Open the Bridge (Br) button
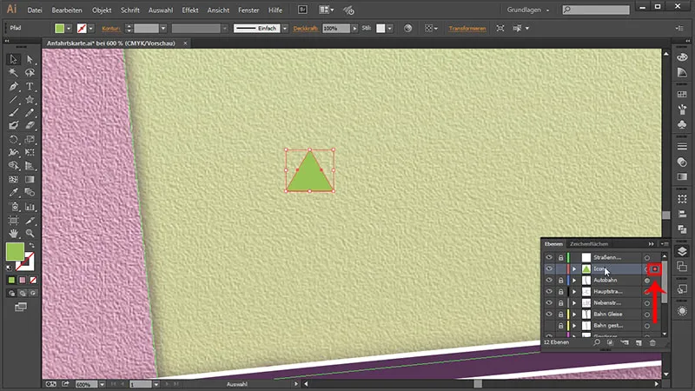The height and width of the screenshot is (391, 695). click(302, 10)
